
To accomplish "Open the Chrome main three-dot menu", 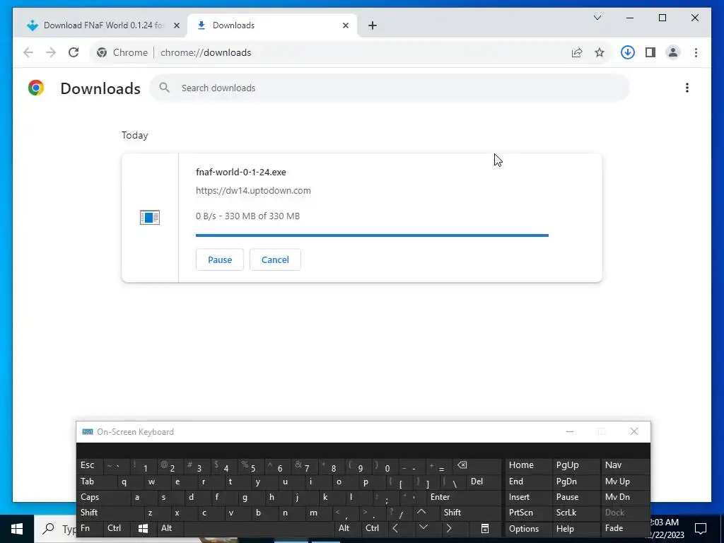I will tap(696, 52).
